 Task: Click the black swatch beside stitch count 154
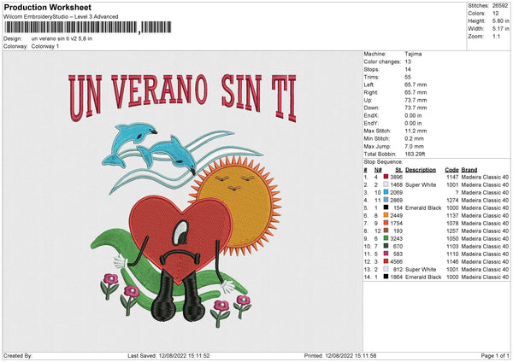[x=386, y=207]
